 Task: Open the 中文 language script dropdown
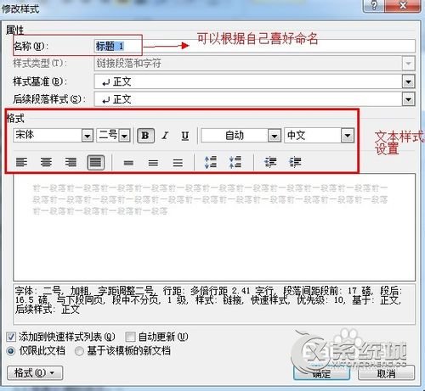coord(348,136)
